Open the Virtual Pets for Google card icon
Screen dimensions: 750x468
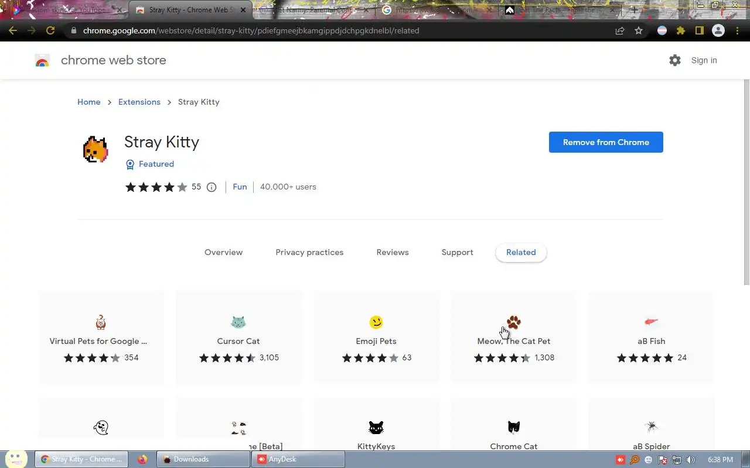pyautogui.click(x=101, y=322)
